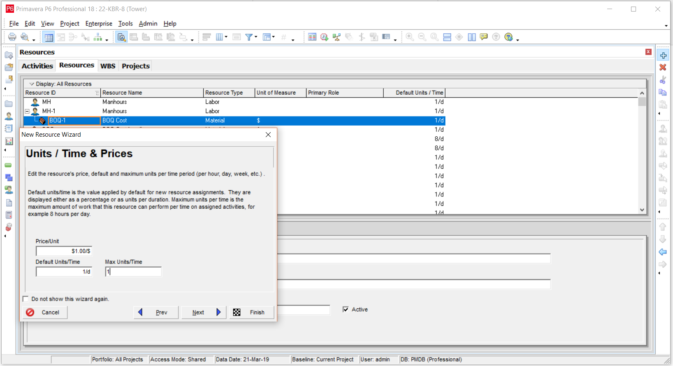Click the Default Units/Time field
This screenshot has height=366, width=673.
64,272
